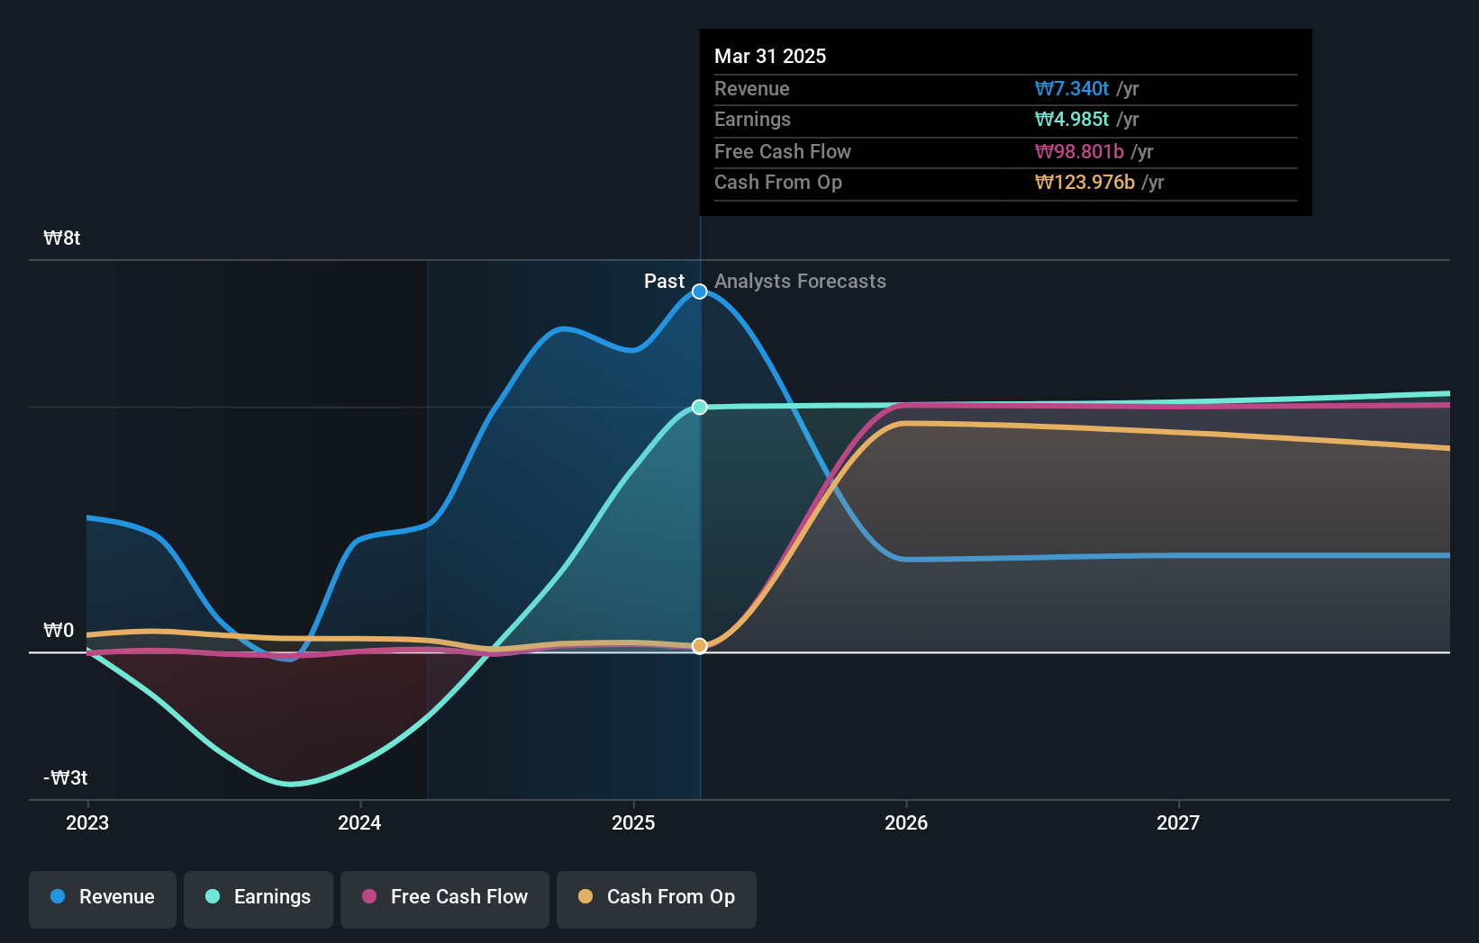1479x943 pixels.
Task: Click the pink Free Cash Flow legend dot
Action: pyautogui.click(x=369, y=896)
